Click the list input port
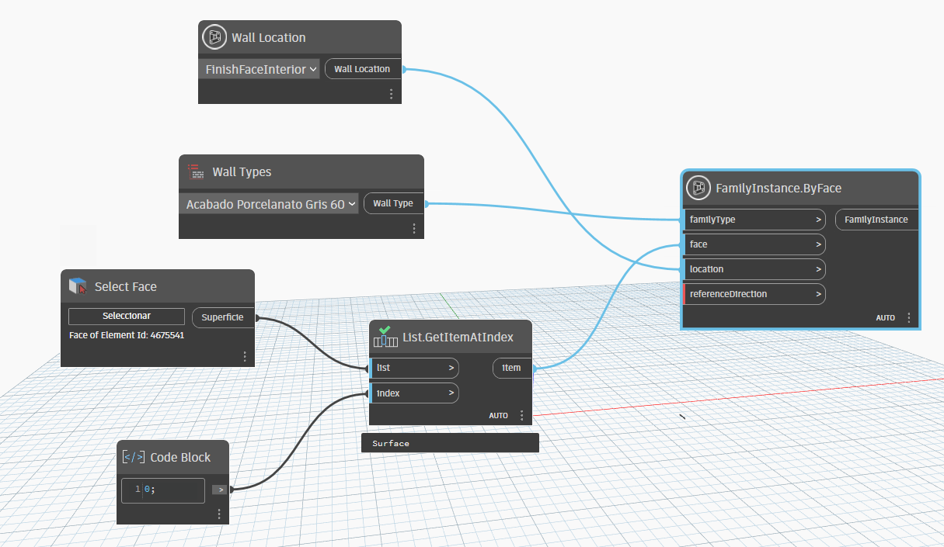This screenshot has height=547, width=944. coord(414,368)
